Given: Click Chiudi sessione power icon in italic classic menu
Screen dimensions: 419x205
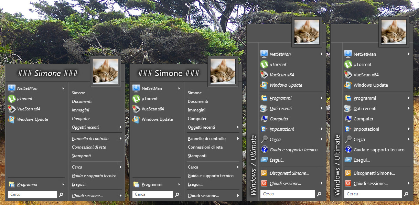Looking at the screenshot, I should (264, 183).
